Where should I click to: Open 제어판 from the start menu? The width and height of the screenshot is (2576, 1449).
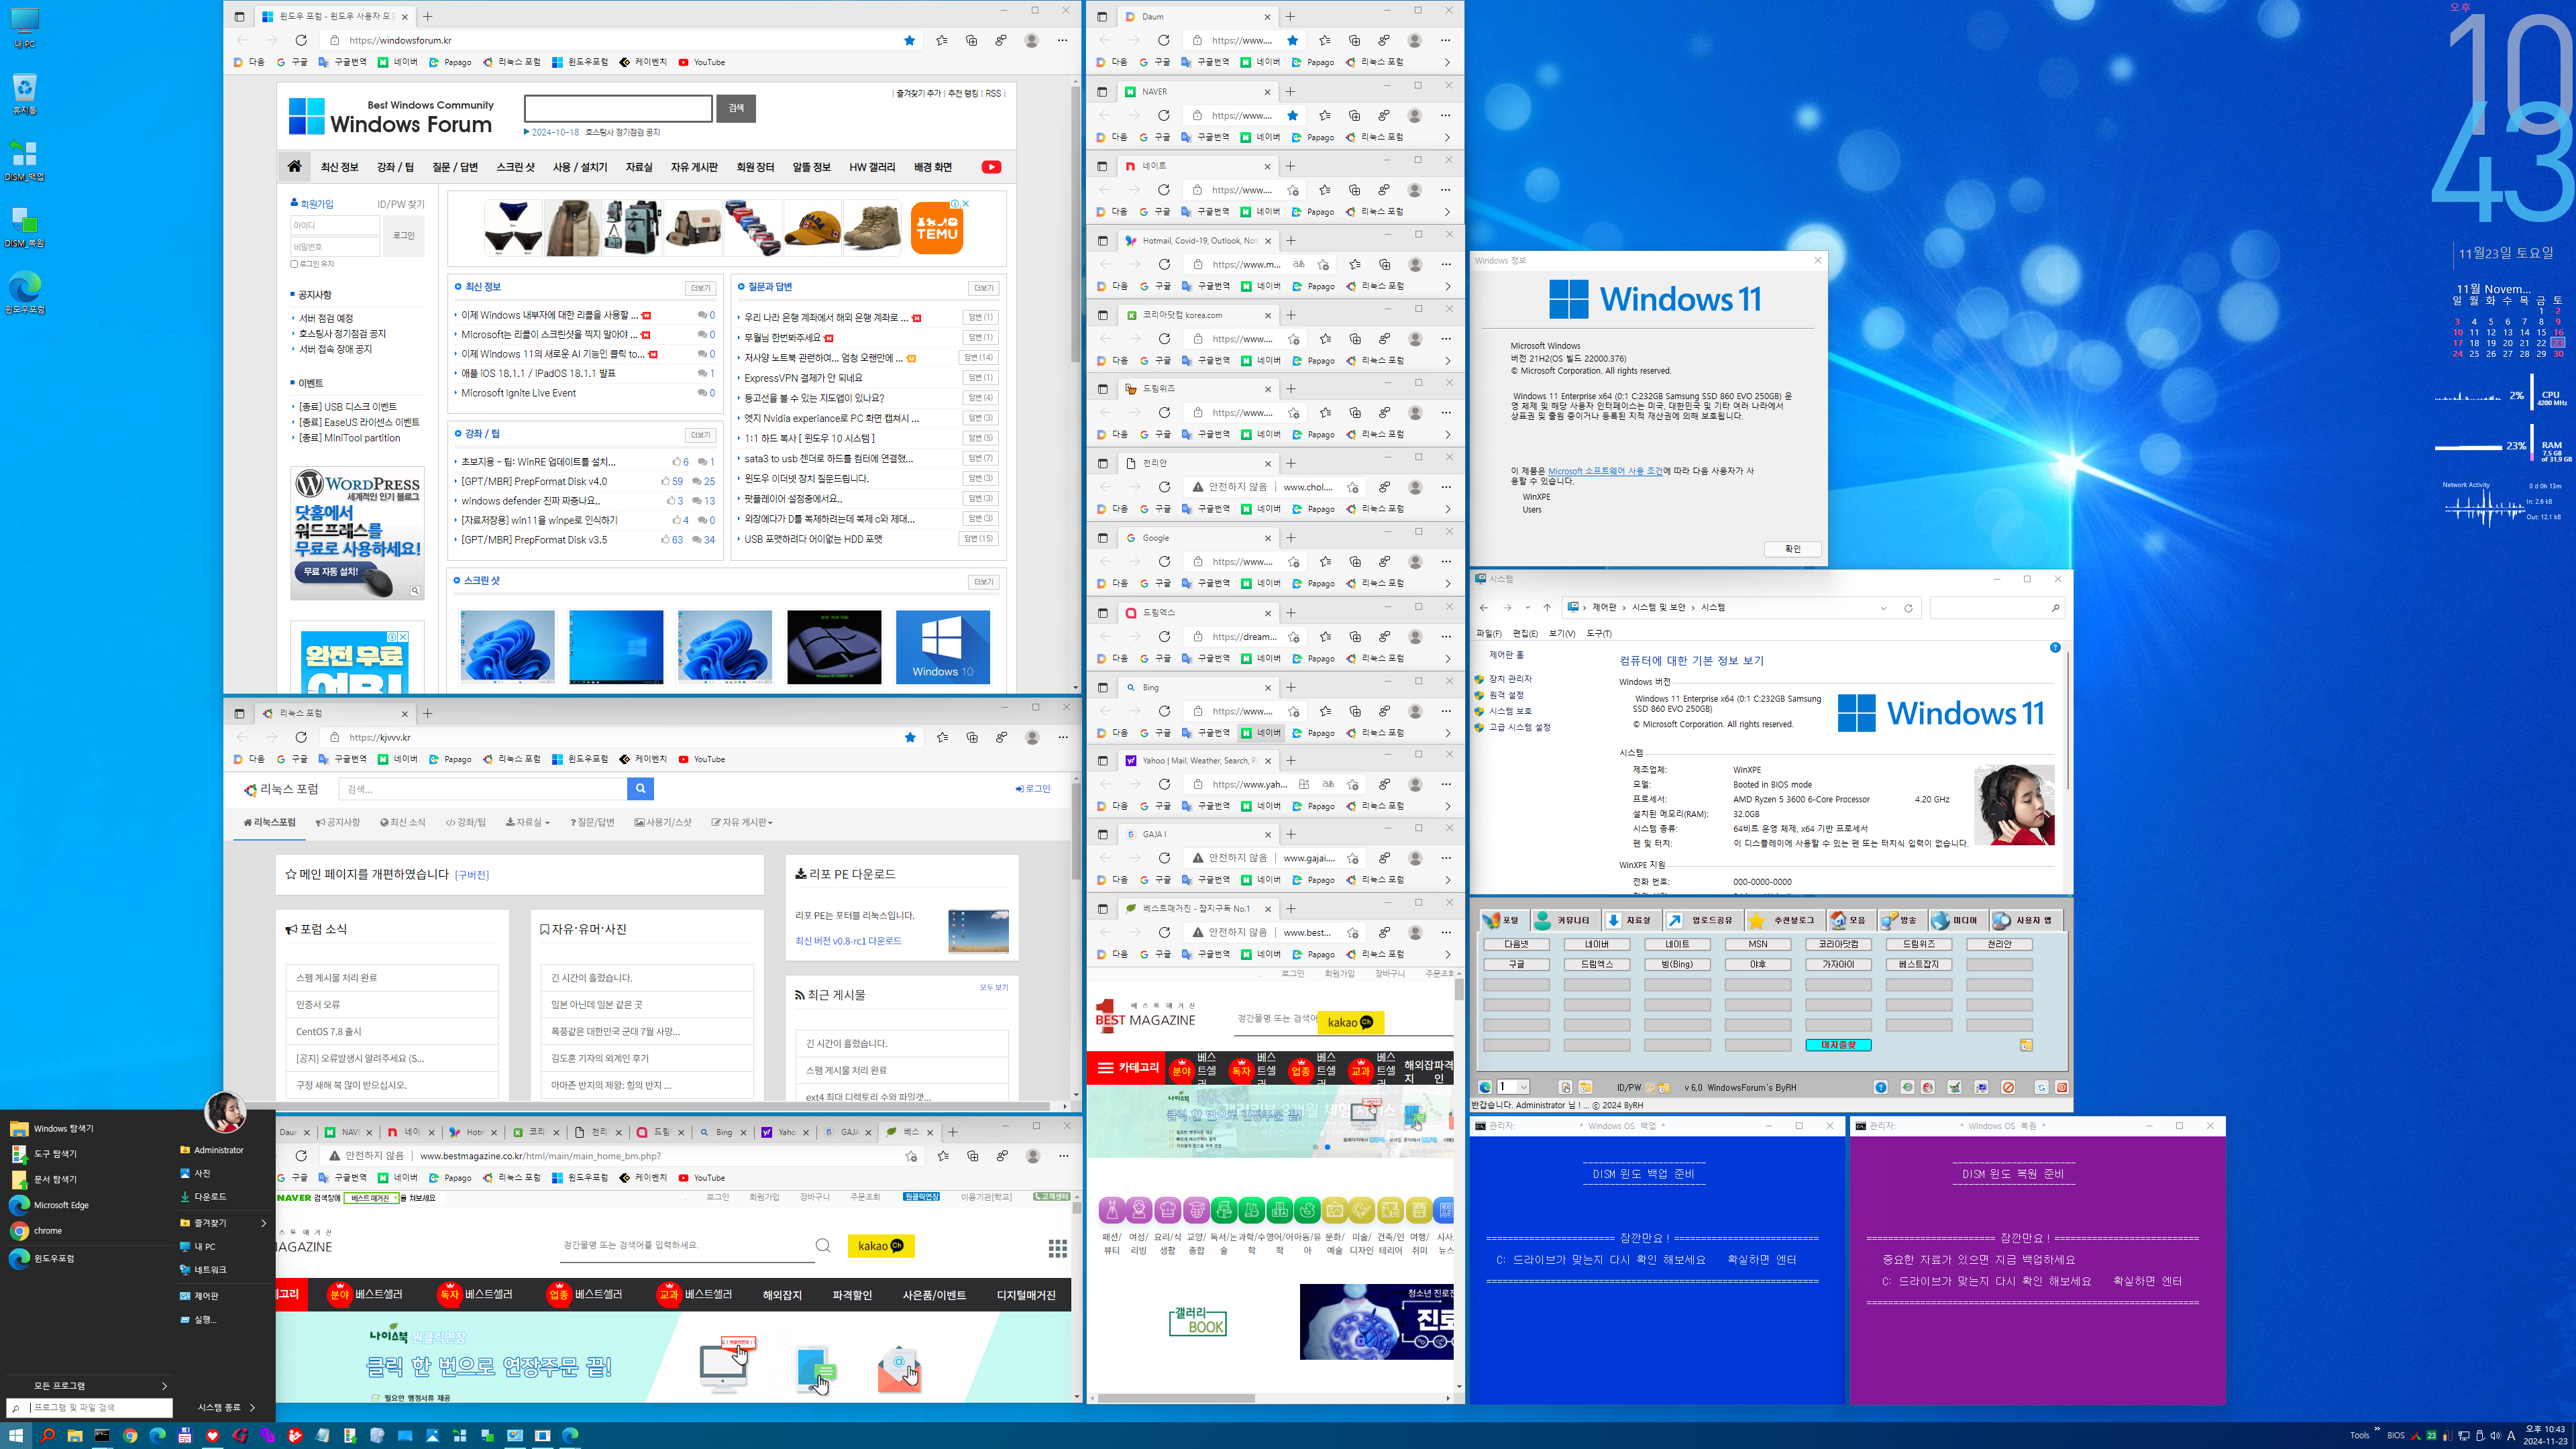point(206,1295)
